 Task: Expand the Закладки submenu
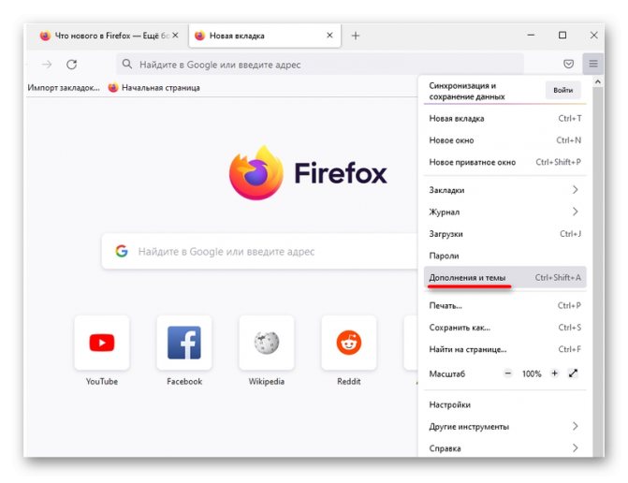504,190
